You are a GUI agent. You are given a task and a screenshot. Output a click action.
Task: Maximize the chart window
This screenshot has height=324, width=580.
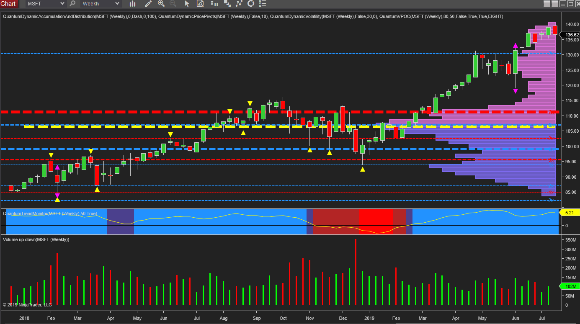pyautogui.click(x=570, y=4)
